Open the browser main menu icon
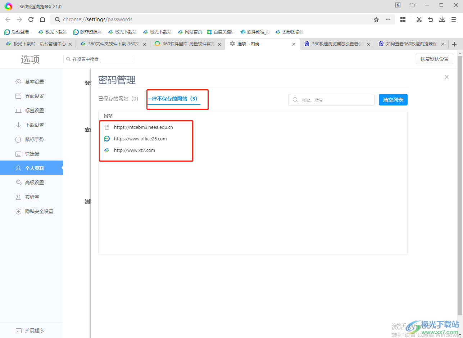Image resolution: width=463 pixels, height=338 pixels. (454, 19)
